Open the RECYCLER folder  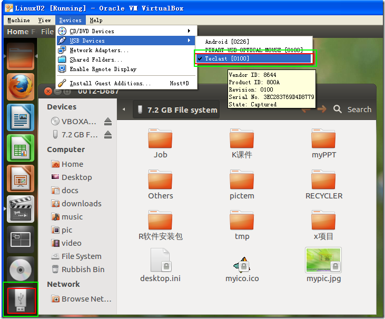click(x=323, y=185)
